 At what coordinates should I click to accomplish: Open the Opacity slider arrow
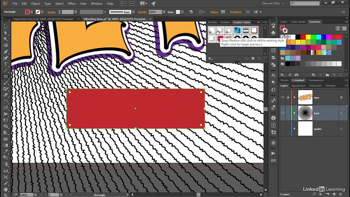(x=164, y=12)
